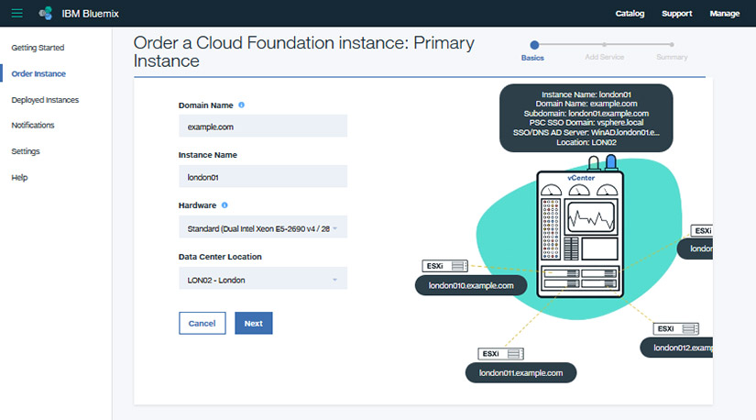Click the IBM Bluemix logo icon
The height and width of the screenshot is (420, 756).
45,14
